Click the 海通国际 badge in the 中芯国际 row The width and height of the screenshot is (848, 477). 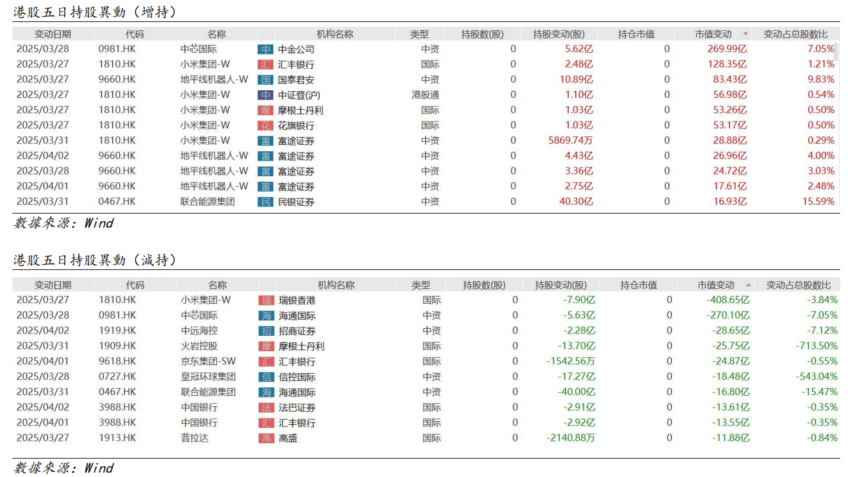click(267, 316)
